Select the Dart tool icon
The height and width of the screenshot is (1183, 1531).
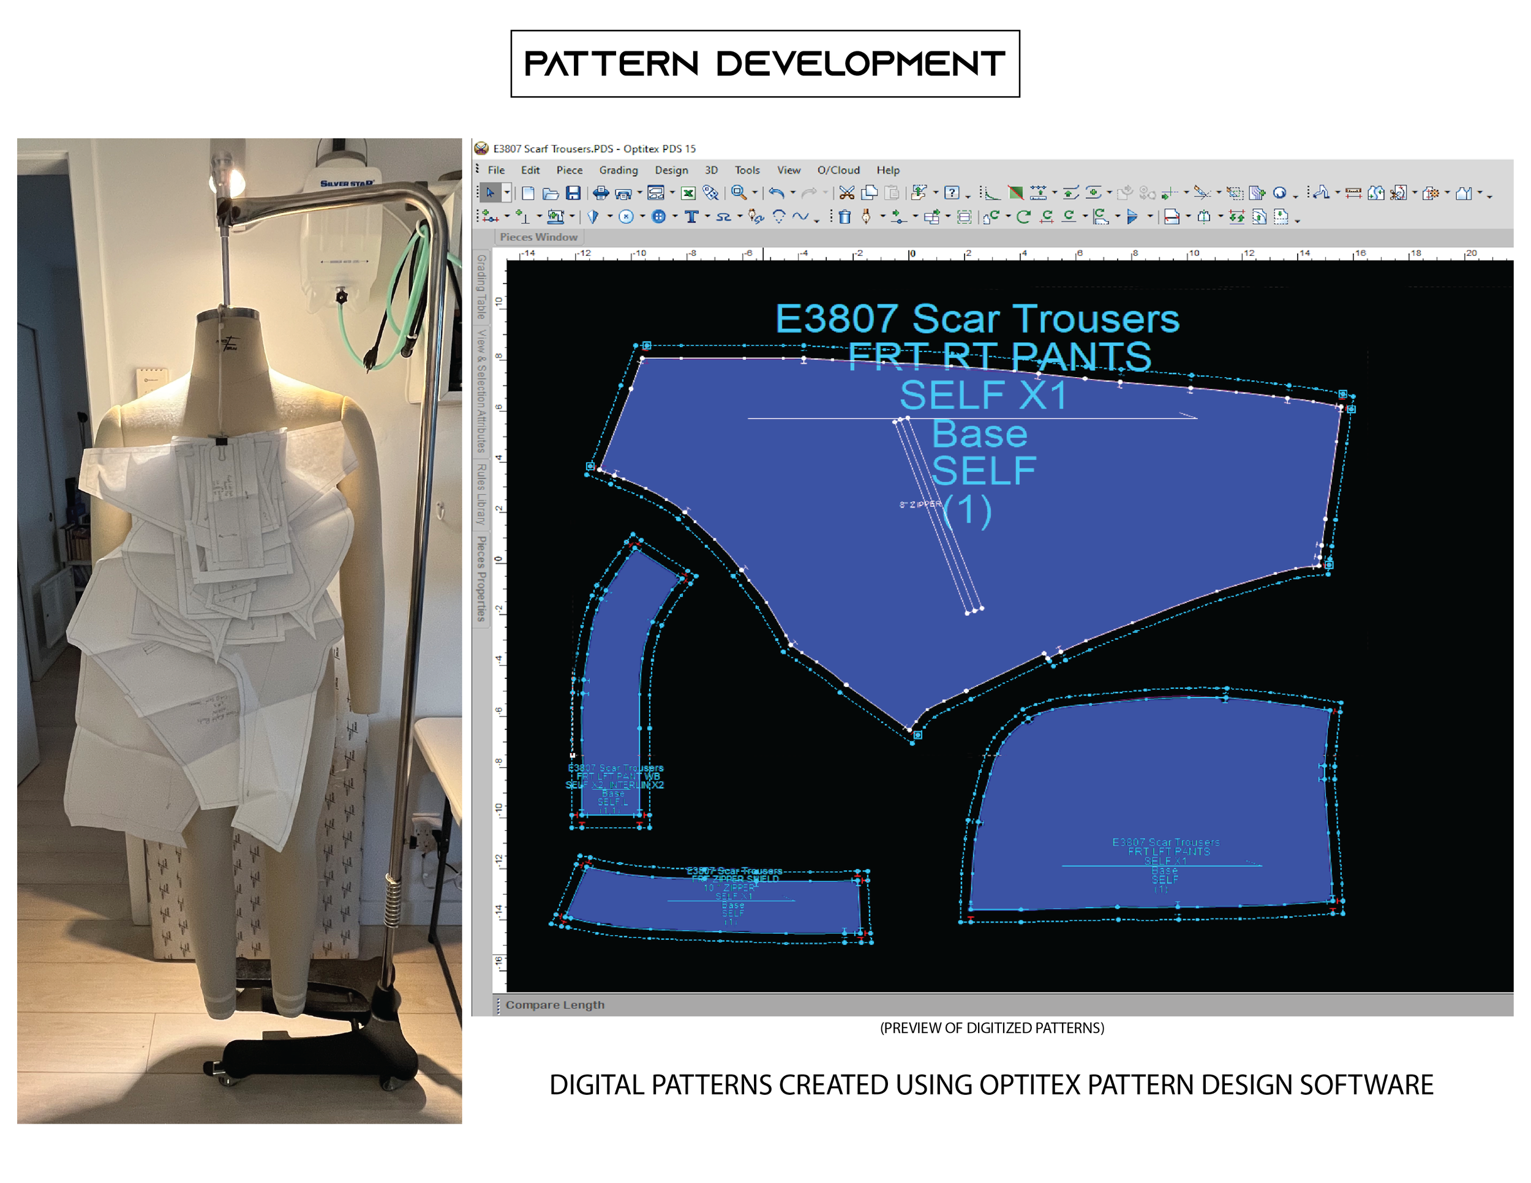pyautogui.click(x=593, y=217)
